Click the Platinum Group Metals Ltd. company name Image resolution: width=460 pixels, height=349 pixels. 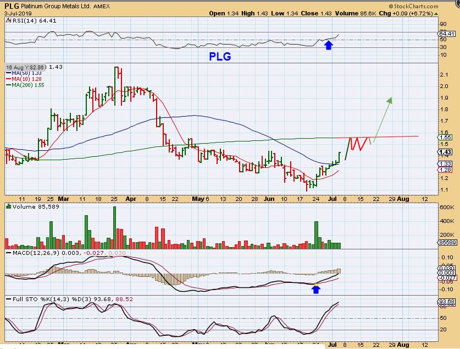(x=56, y=6)
